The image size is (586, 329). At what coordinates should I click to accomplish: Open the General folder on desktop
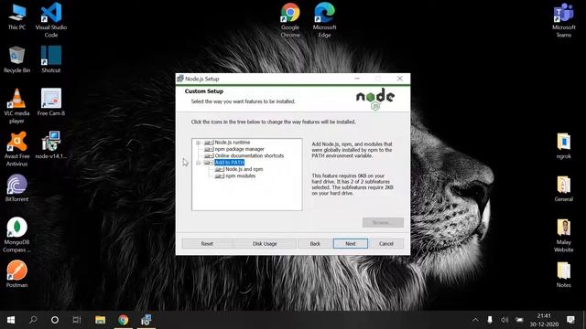pos(564,189)
